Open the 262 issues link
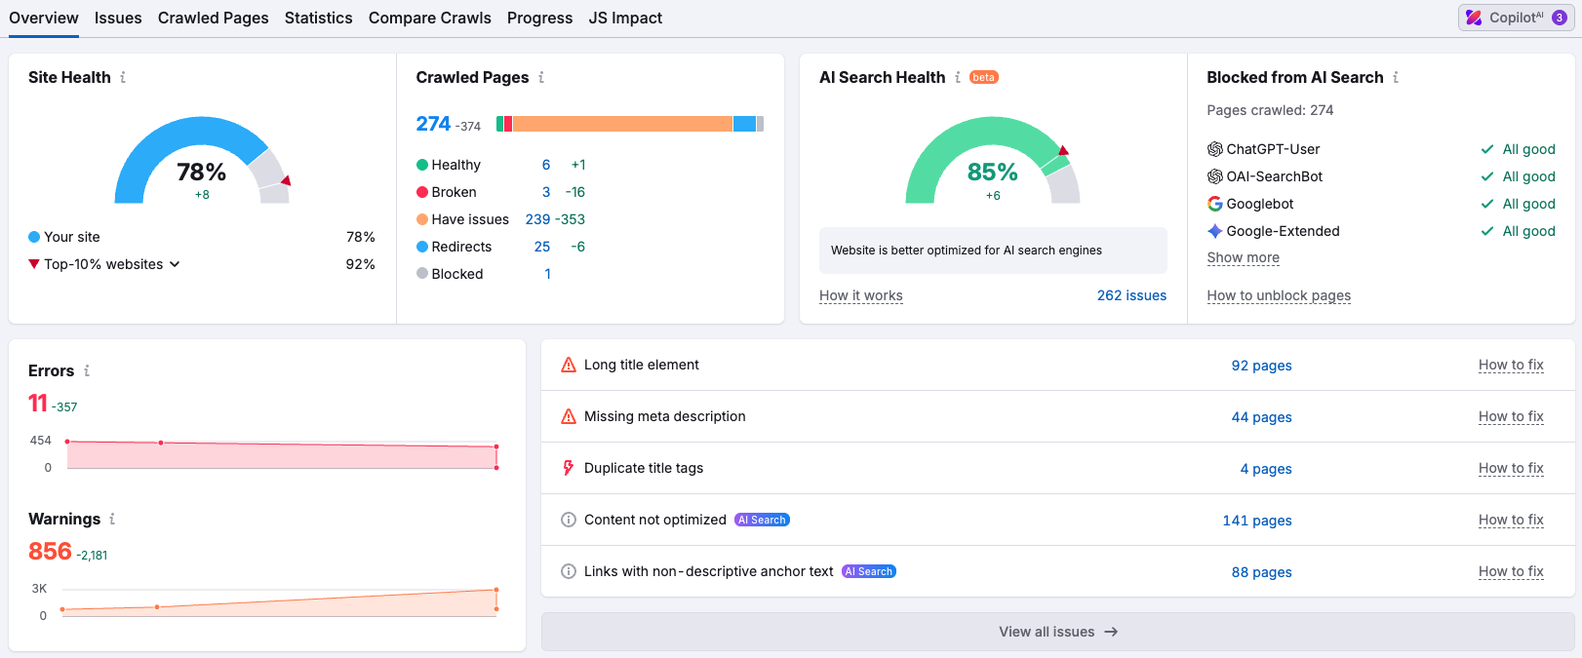This screenshot has width=1582, height=658. [1131, 295]
